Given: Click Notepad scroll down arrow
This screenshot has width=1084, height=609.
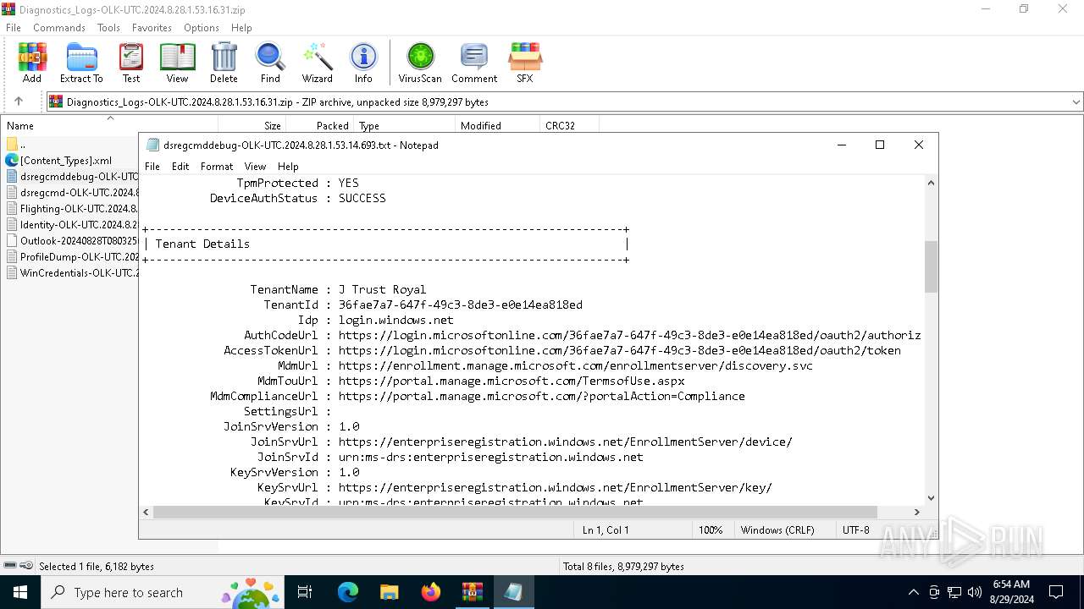Looking at the screenshot, I should (x=931, y=498).
